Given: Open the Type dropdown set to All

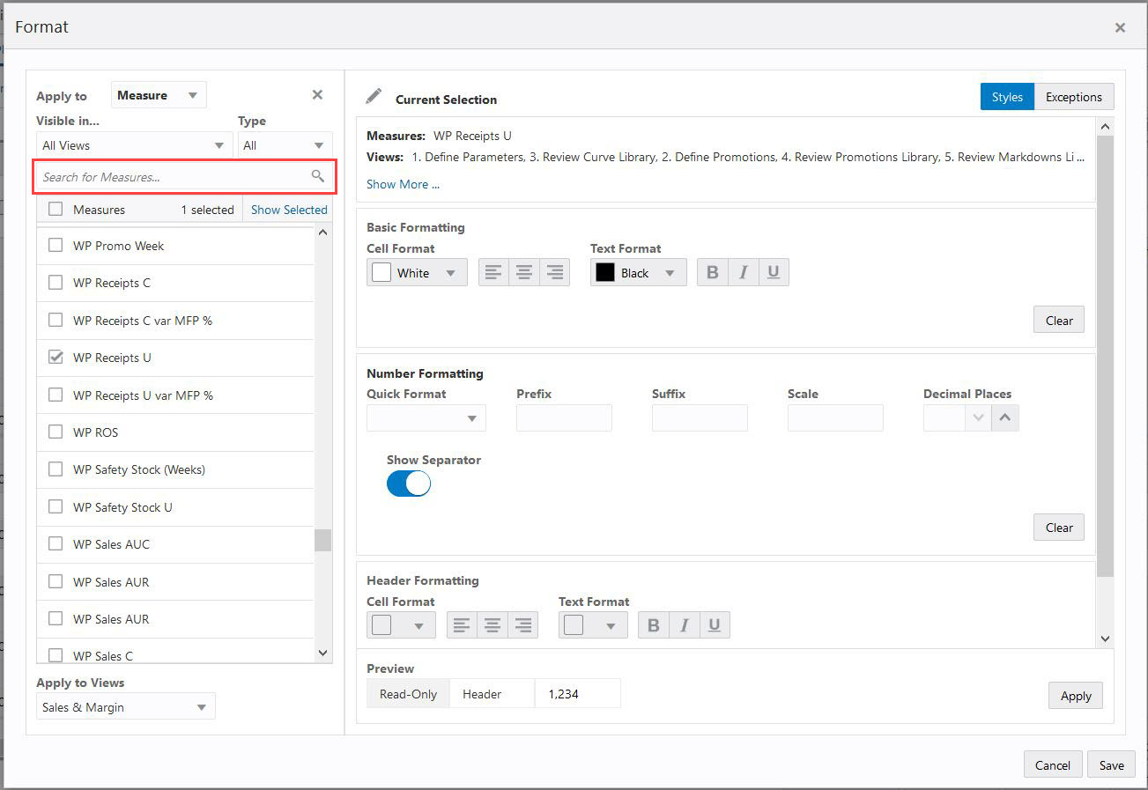Looking at the screenshot, I should click(285, 145).
